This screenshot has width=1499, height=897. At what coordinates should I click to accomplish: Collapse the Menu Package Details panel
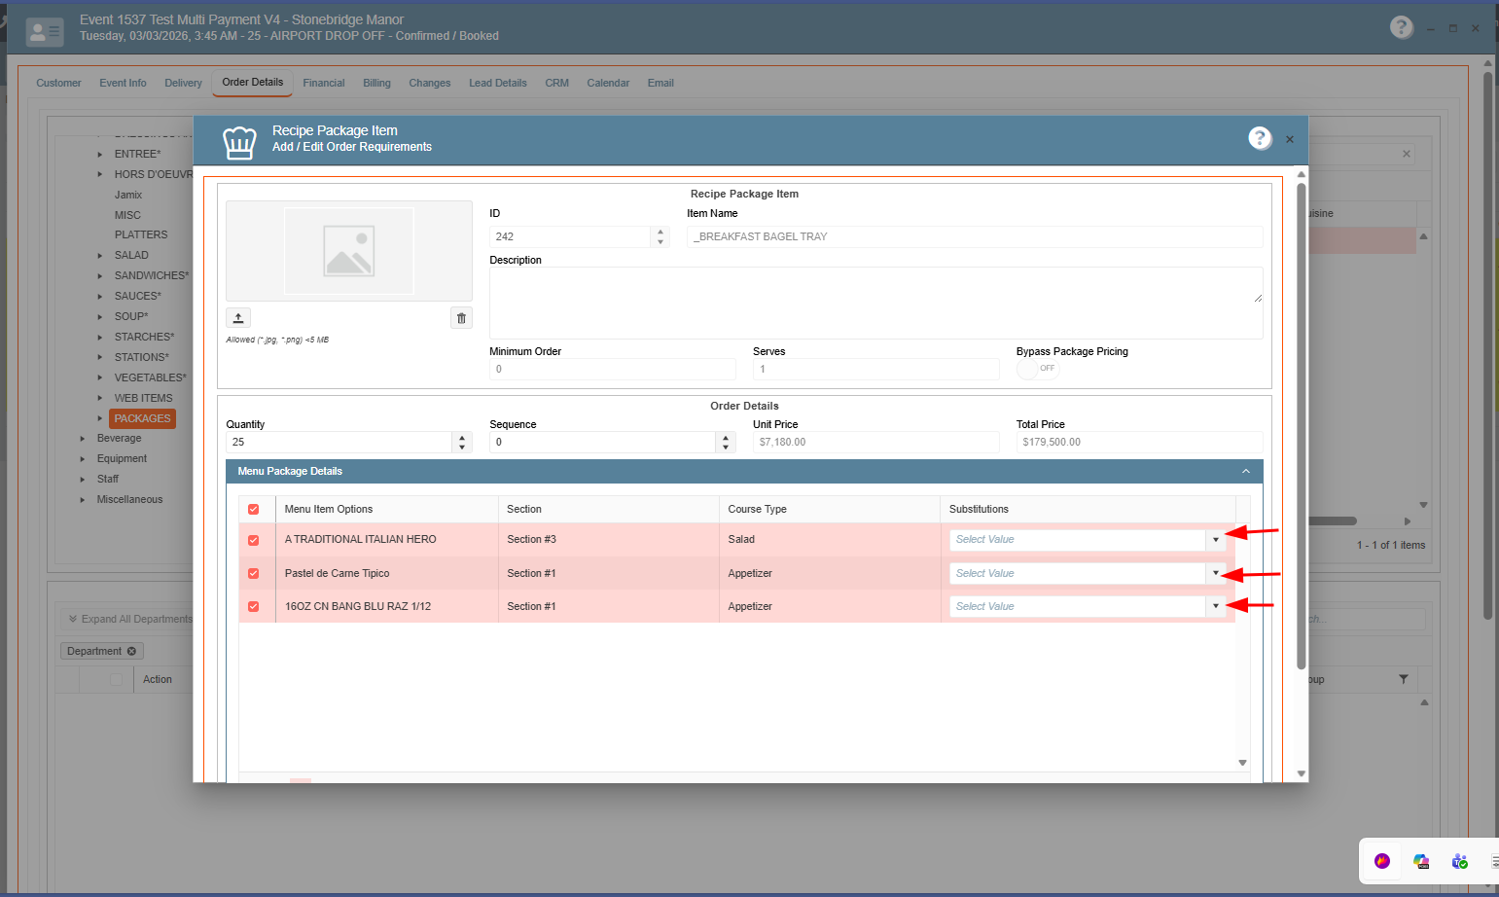tap(1245, 471)
